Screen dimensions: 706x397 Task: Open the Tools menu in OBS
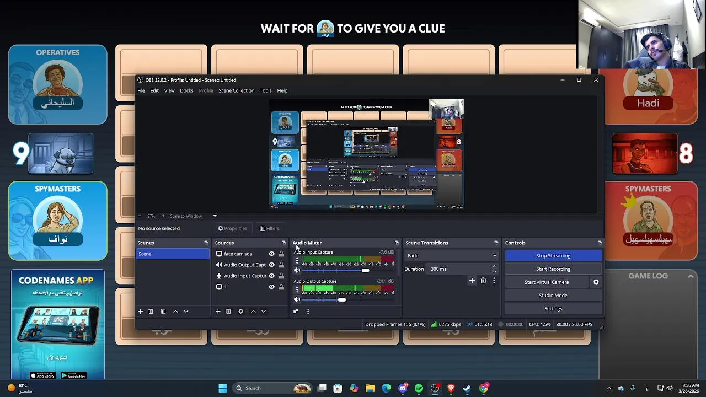tap(265, 90)
